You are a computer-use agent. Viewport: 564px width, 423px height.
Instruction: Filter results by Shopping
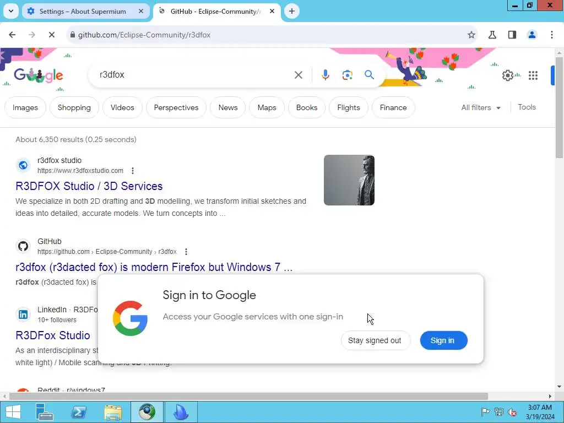point(74,107)
